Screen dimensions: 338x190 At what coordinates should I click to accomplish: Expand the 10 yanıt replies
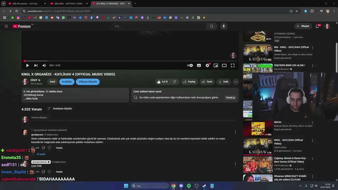(x=39, y=154)
